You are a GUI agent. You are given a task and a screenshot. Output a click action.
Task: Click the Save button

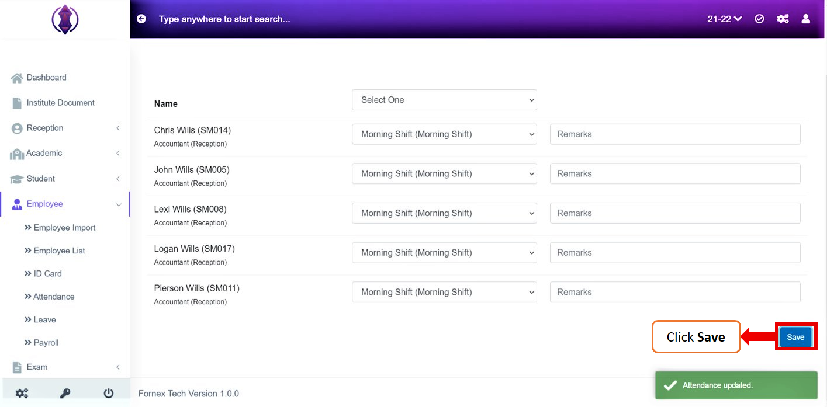[795, 337]
